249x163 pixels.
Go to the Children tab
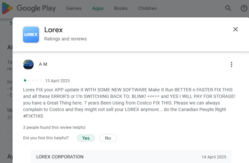(147, 8)
